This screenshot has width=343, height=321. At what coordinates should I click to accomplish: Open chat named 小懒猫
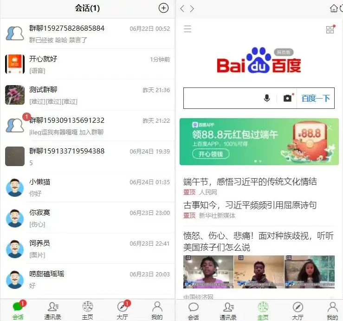pyautogui.click(x=88, y=187)
